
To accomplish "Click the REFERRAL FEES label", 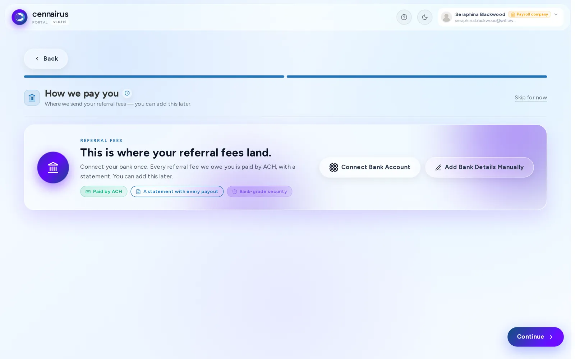I will point(101,141).
